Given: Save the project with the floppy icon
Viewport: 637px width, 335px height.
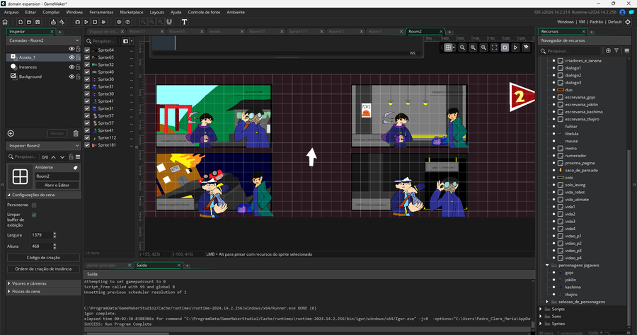Looking at the screenshot, I should [38, 22].
